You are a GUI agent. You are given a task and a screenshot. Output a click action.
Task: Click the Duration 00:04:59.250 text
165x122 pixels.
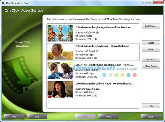[x=87, y=33]
